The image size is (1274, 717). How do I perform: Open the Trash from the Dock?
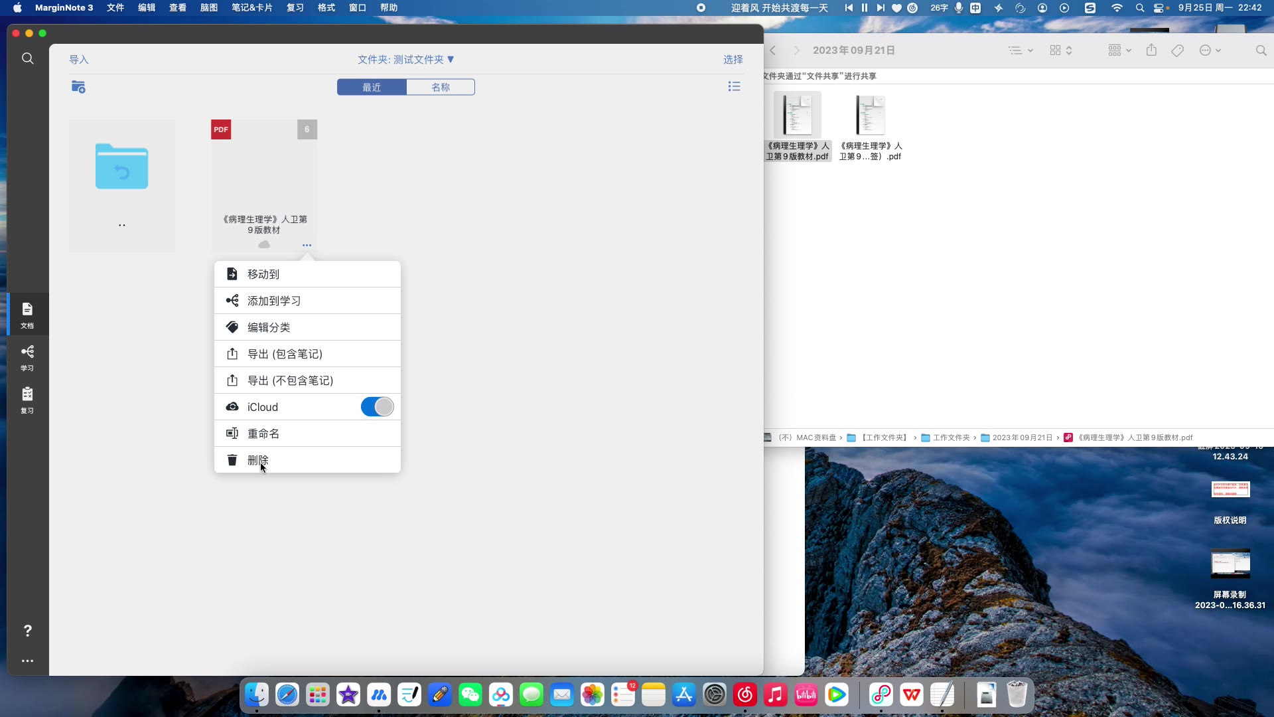coord(1017,694)
